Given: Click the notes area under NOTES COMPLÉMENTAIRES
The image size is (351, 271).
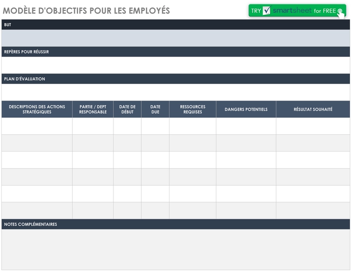Looking at the screenshot, I should [x=175, y=249].
